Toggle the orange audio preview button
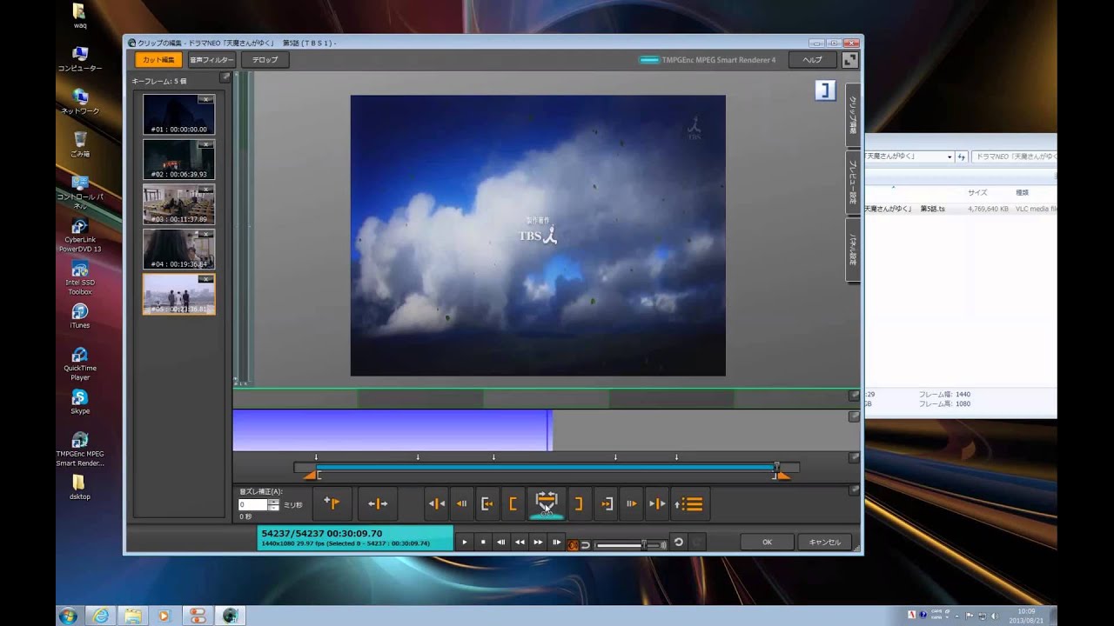Viewport: 1114px width, 626px height. 573,545
